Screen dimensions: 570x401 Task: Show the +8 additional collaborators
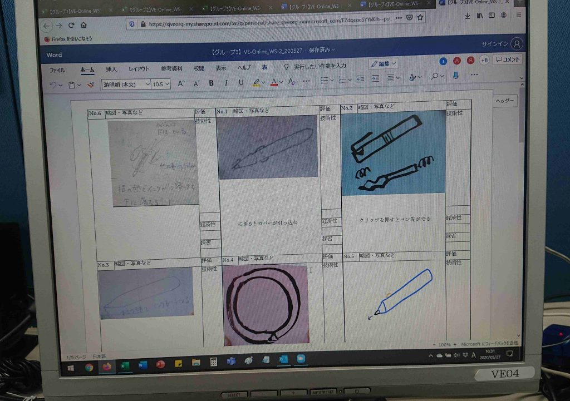click(484, 60)
